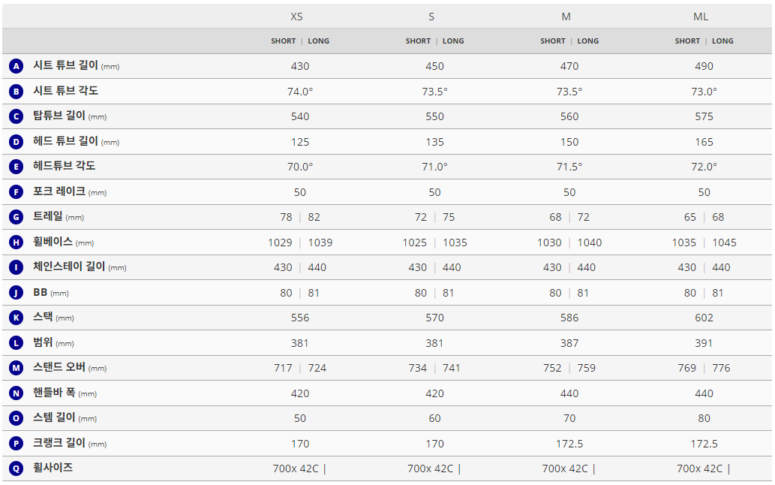Select the H icon for wheelbase row
Viewport: 775px width, 485px height.
[17, 242]
